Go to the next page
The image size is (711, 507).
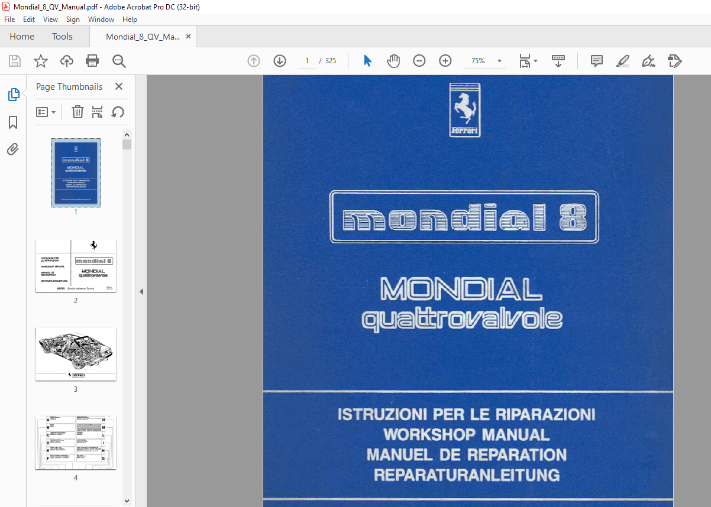tap(279, 61)
